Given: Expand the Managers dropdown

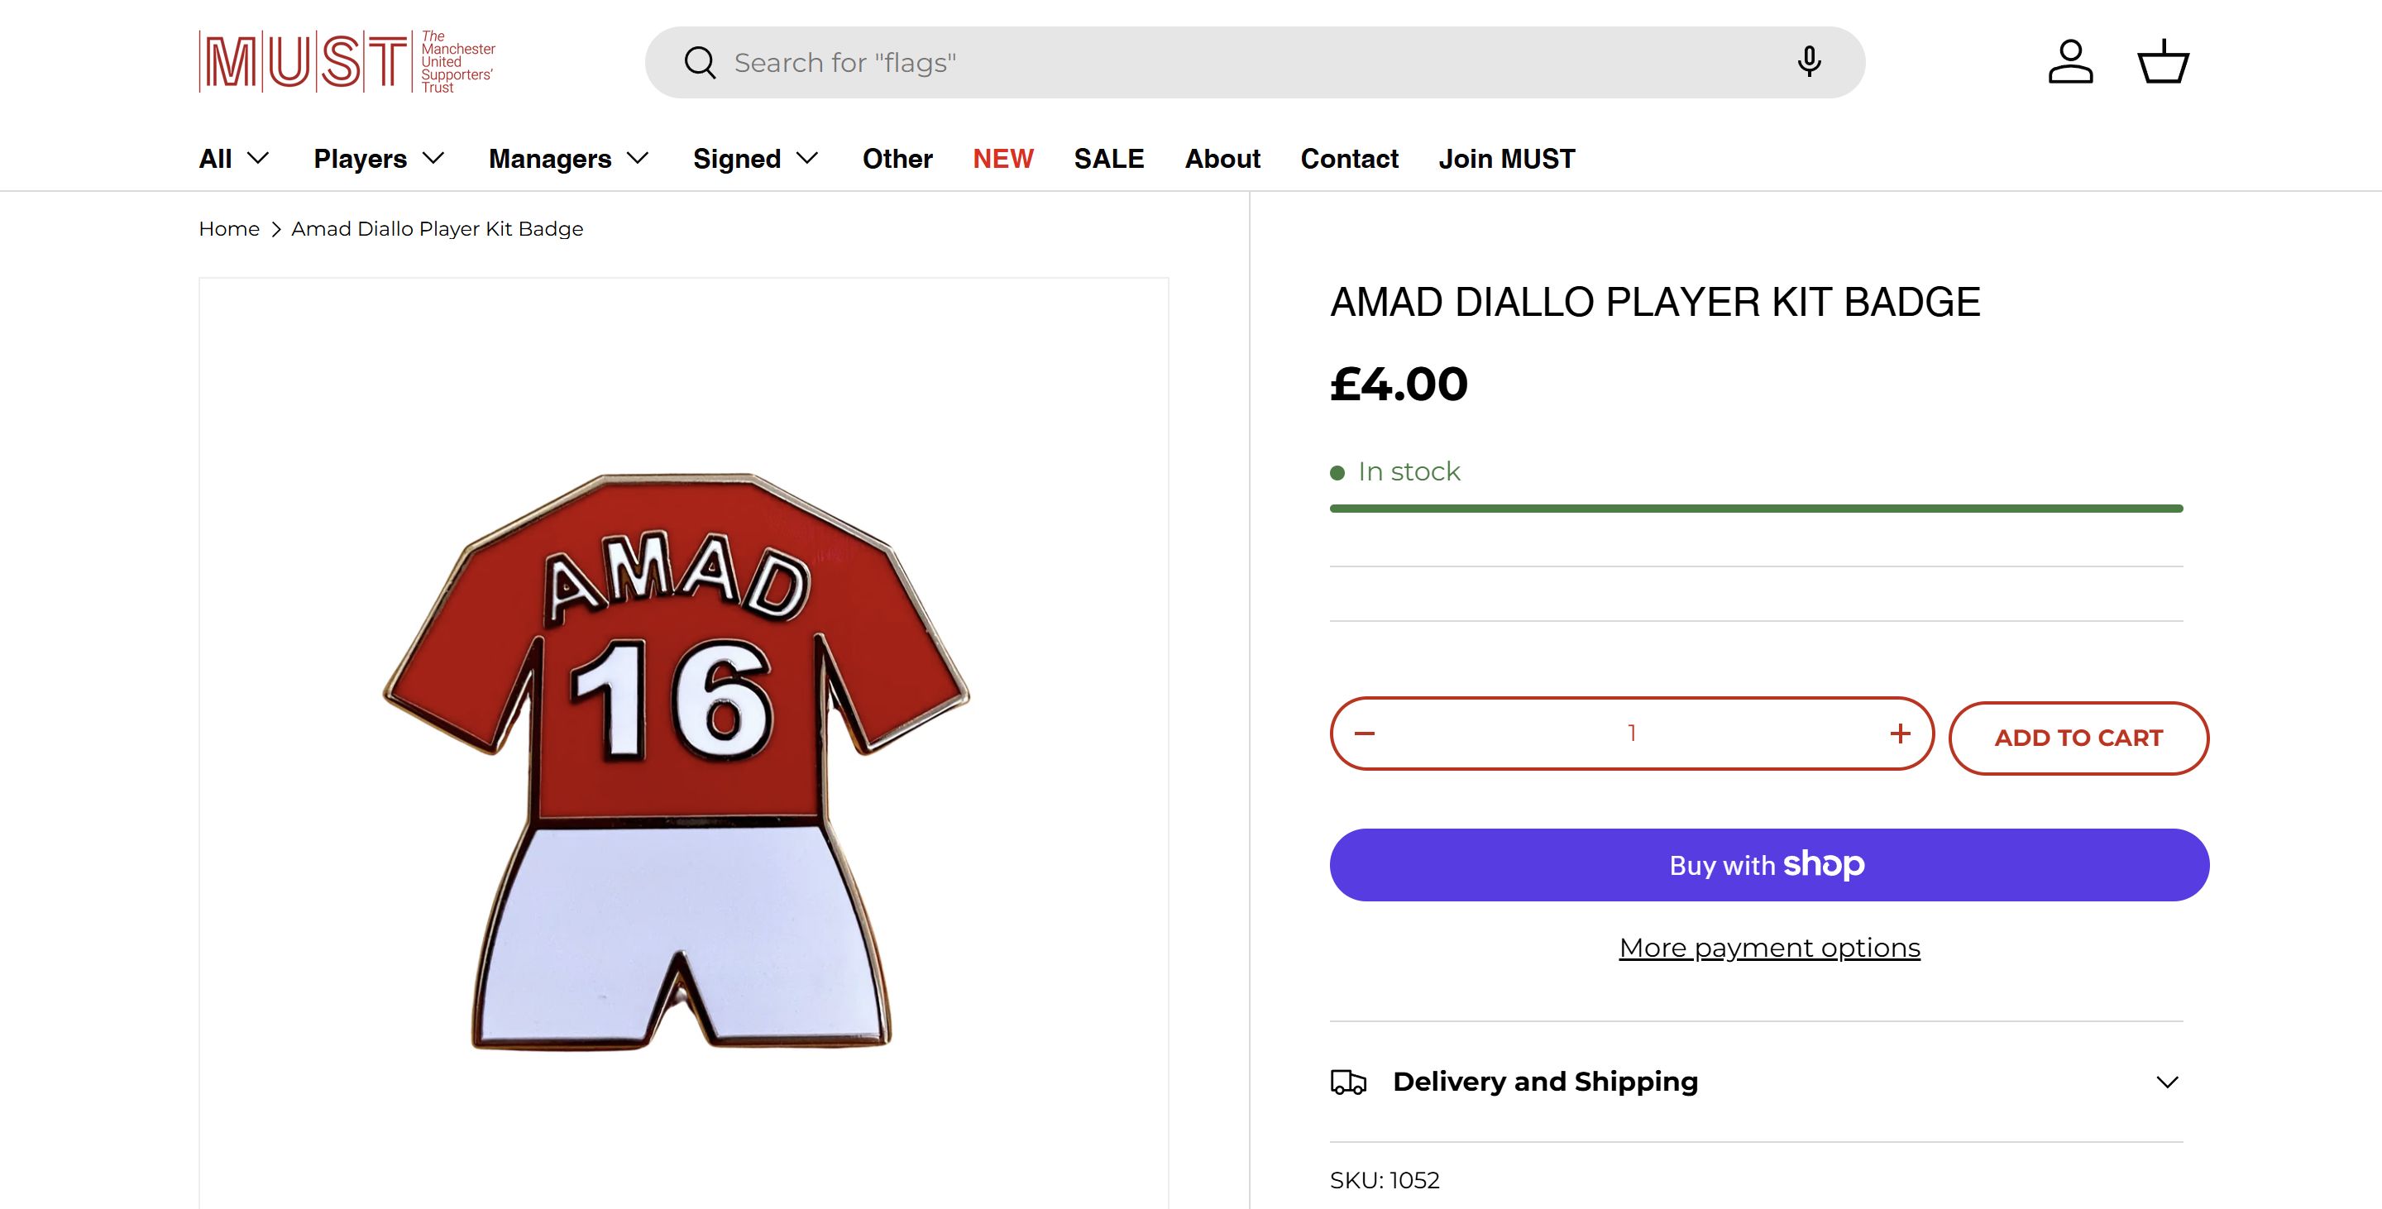Looking at the screenshot, I should (569, 159).
